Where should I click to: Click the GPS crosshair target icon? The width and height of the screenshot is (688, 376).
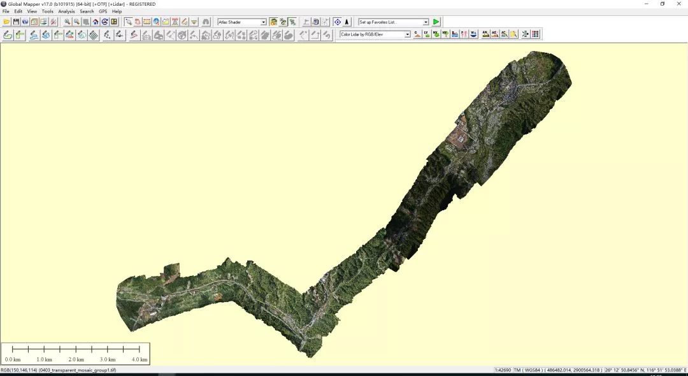point(338,22)
